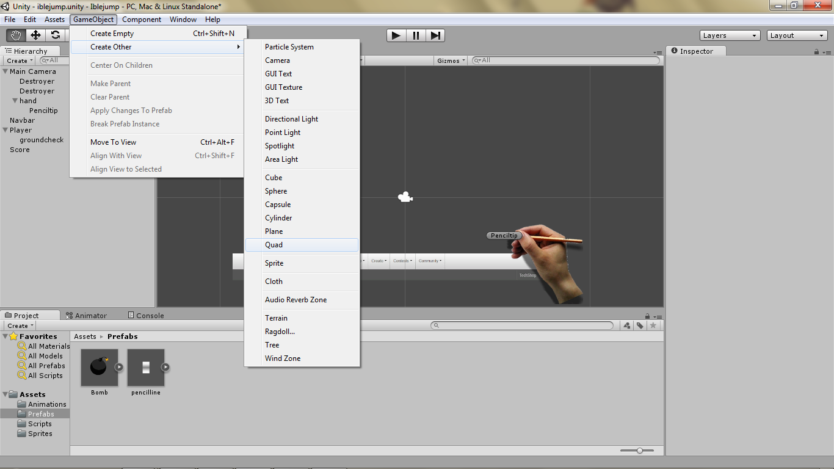Select the Hand tool in the toolbar
This screenshot has height=469, width=834.
pyautogui.click(x=16, y=35)
